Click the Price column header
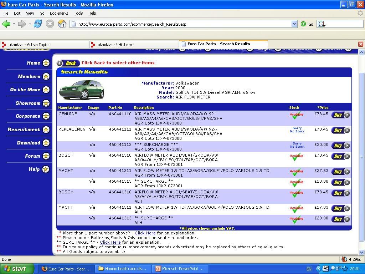The height and width of the screenshot is (274, 365). click(323, 108)
